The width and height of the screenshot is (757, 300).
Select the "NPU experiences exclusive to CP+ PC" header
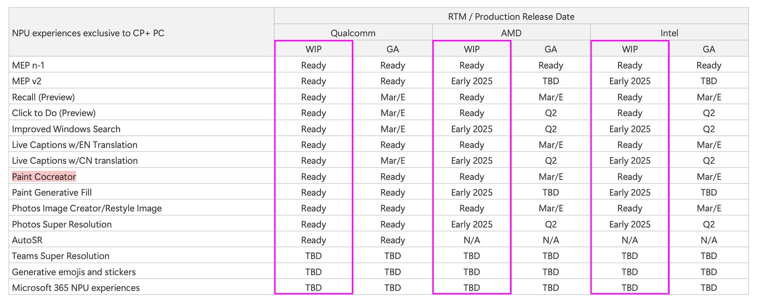pyautogui.click(x=88, y=33)
